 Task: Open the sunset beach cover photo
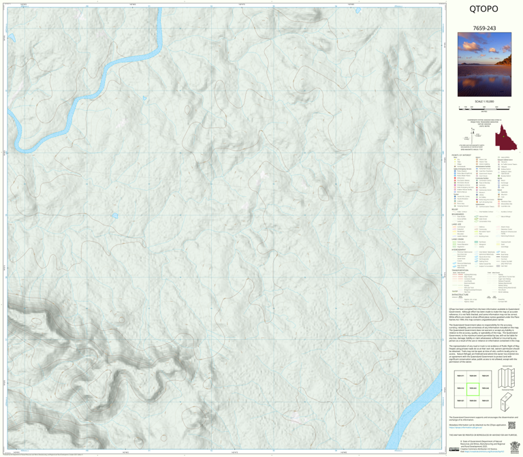click(x=484, y=65)
